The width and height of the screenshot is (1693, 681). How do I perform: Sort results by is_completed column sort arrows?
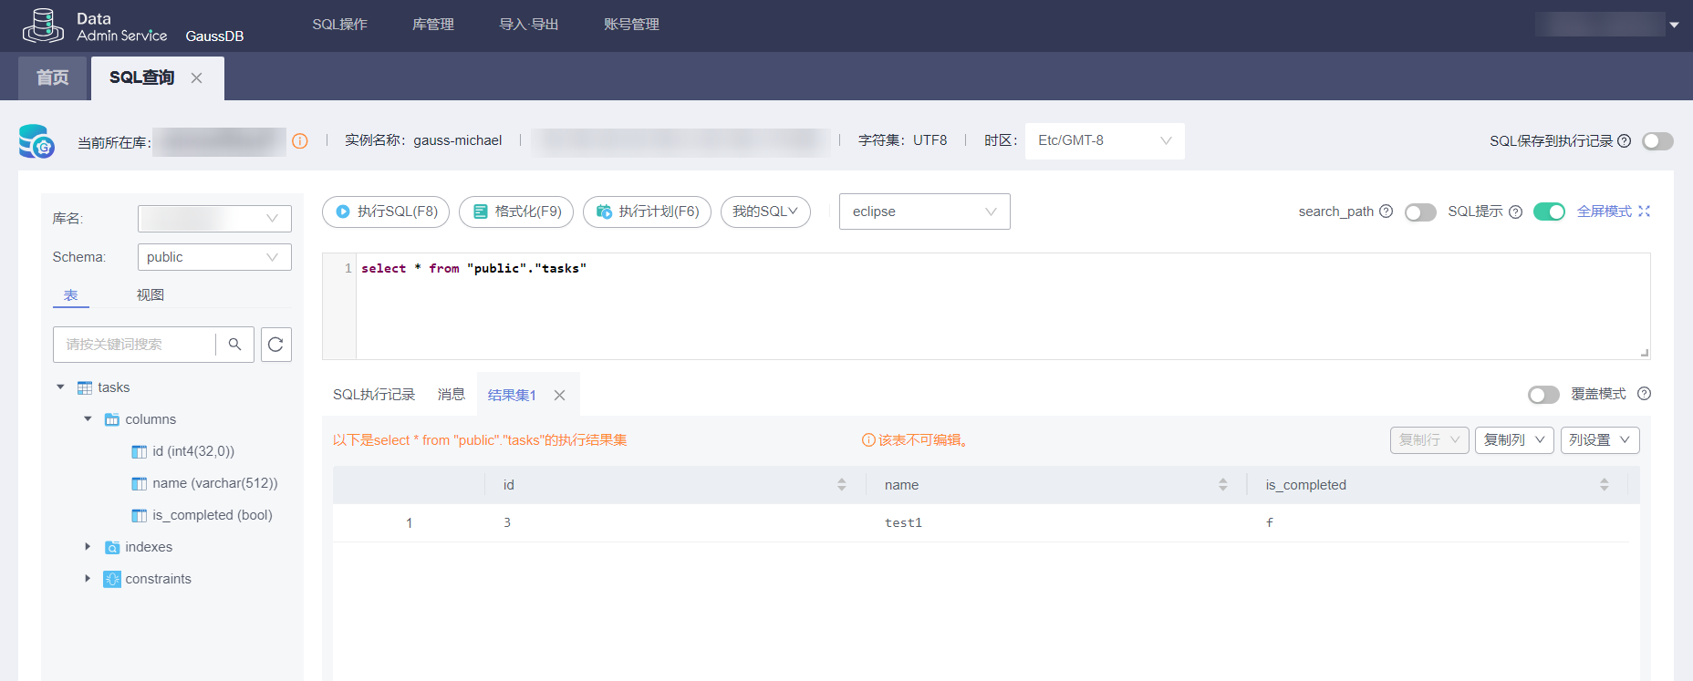click(1604, 485)
